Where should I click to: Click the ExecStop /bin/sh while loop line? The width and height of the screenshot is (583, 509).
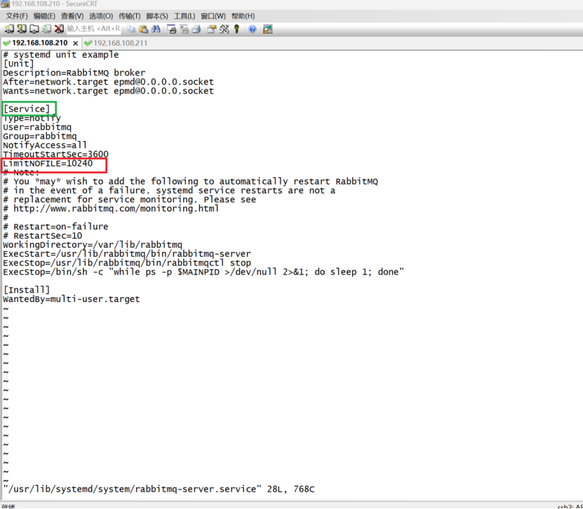tap(203, 272)
